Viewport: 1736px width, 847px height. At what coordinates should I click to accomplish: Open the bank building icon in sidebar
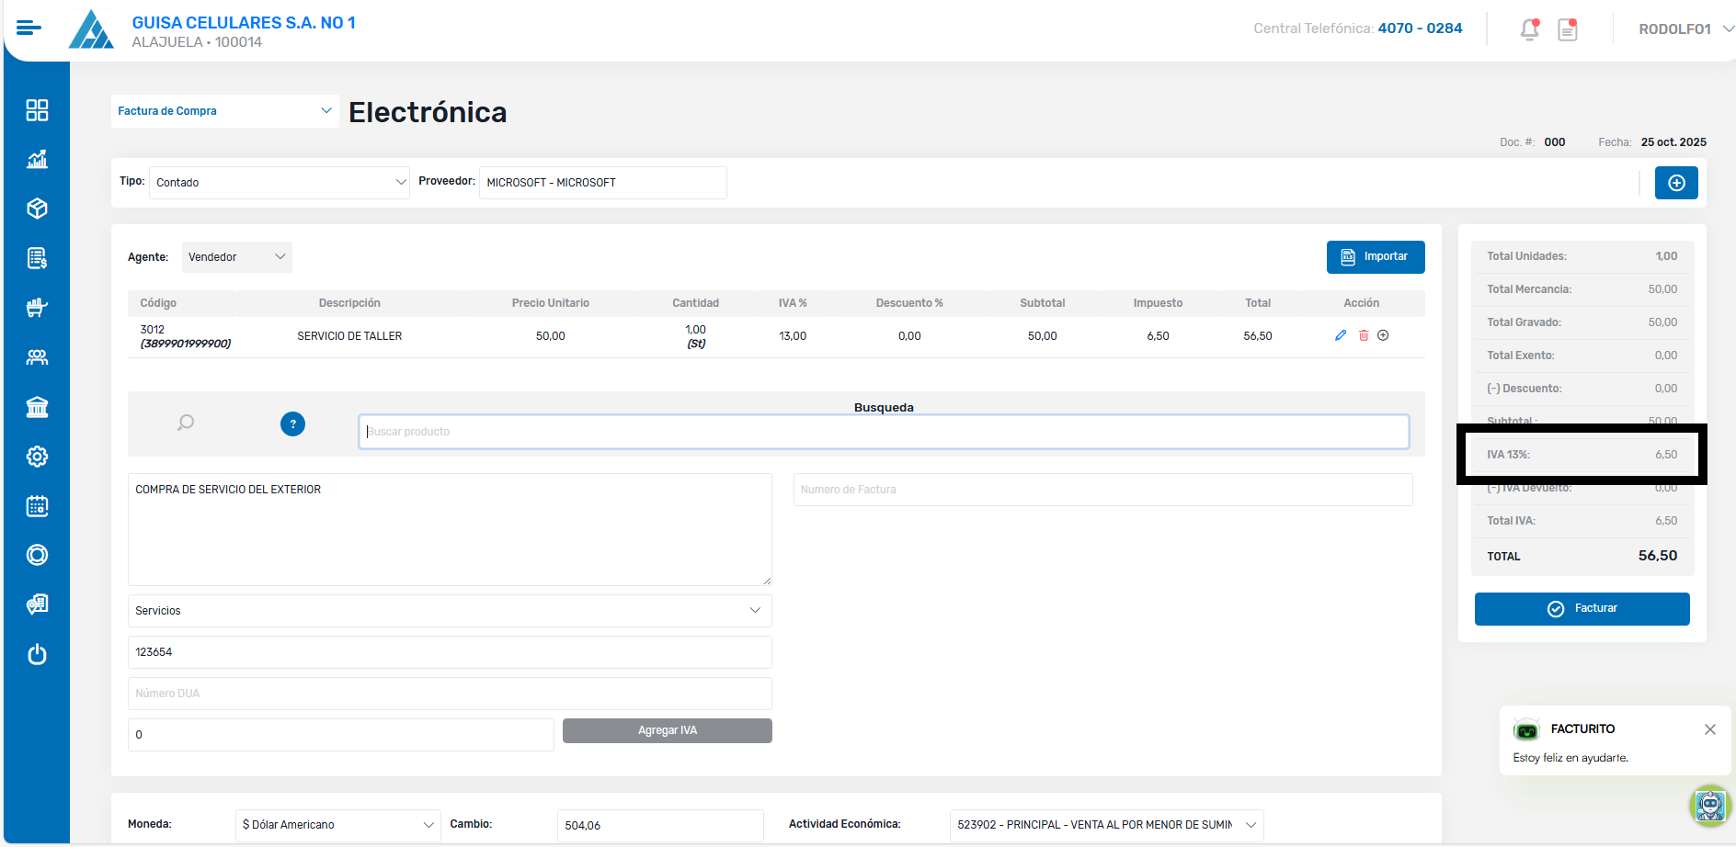point(37,407)
